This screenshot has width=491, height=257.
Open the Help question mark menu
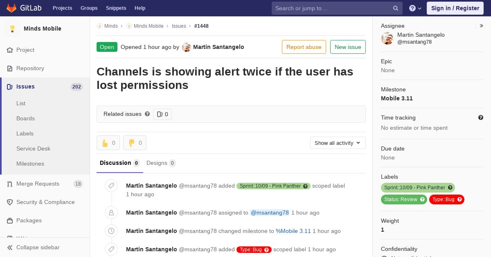coord(415,8)
